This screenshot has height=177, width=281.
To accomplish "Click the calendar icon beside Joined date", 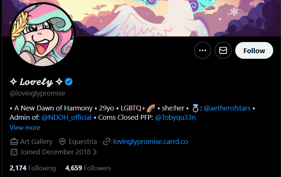I will [x=14, y=152].
